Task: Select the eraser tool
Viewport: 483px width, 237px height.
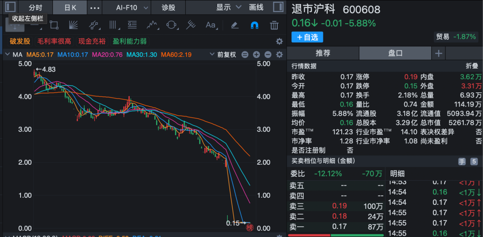Action: (x=235, y=25)
